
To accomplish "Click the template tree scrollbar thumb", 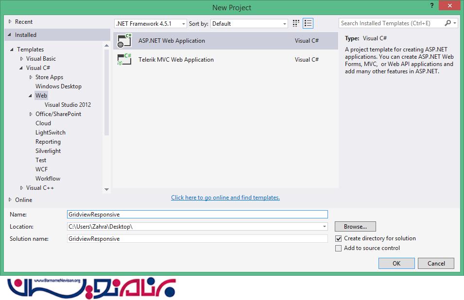I will coord(106,92).
